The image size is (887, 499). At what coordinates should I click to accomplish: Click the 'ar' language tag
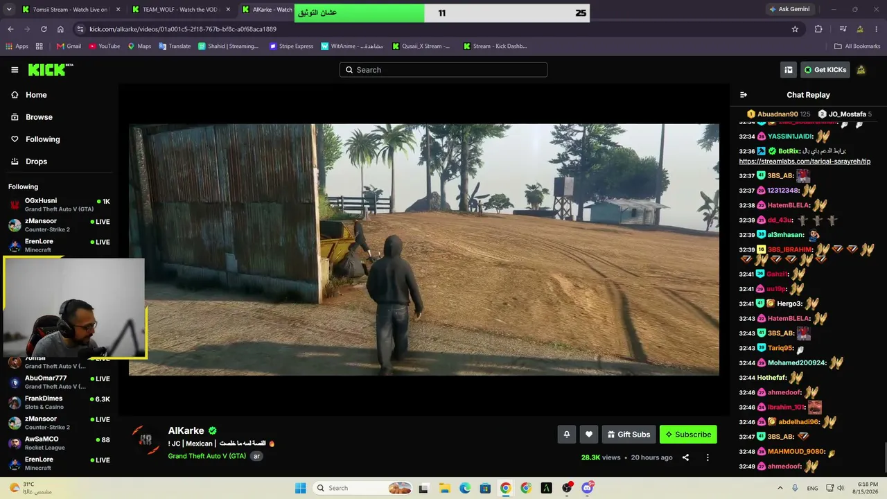256,456
